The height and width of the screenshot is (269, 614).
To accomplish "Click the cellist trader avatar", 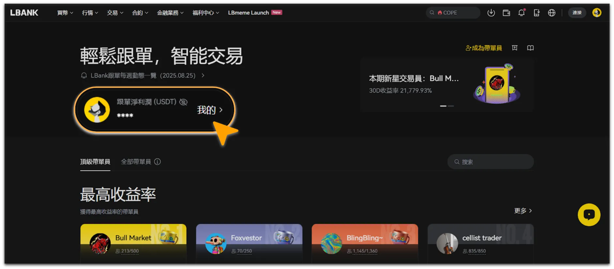I will click(447, 244).
